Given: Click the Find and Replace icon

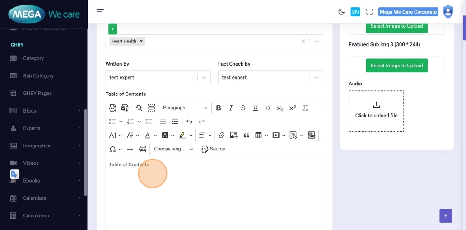Looking at the screenshot, I should coord(139,108).
